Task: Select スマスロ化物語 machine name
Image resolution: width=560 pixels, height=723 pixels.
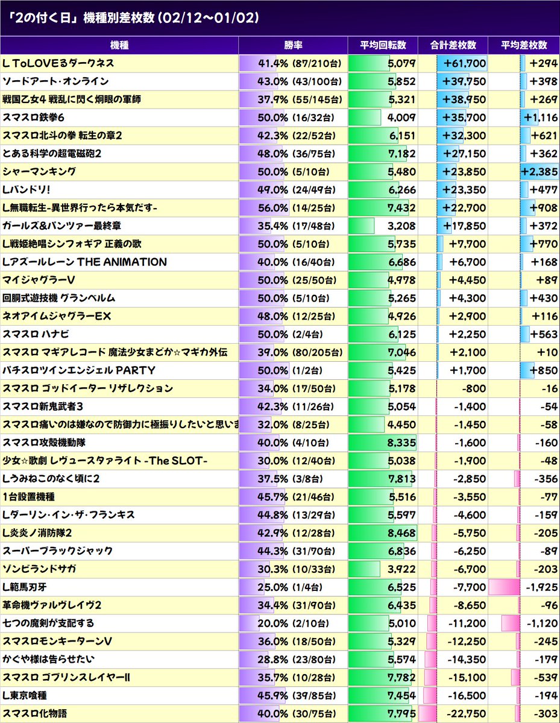Action: tap(34, 714)
